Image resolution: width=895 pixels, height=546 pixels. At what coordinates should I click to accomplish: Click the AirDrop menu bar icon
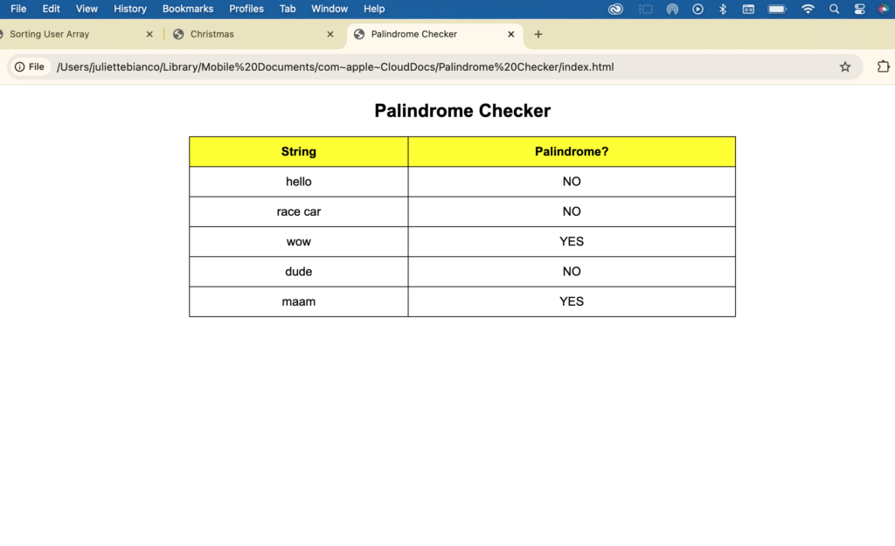point(672,9)
